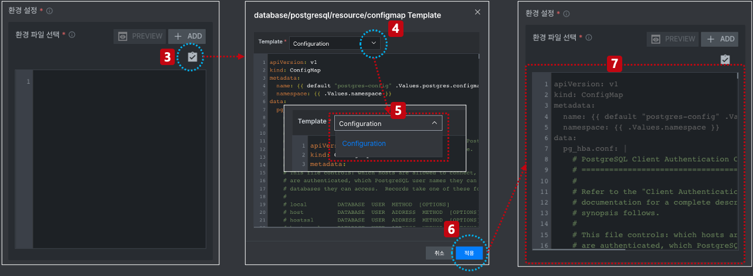Close the configmap Template dialog
The width and height of the screenshot is (753, 276).
(477, 12)
